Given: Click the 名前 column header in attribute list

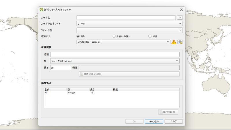Looking at the screenshot, I should point(55,90).
